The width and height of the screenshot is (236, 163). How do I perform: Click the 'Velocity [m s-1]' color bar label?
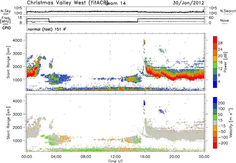click(231, 123)
